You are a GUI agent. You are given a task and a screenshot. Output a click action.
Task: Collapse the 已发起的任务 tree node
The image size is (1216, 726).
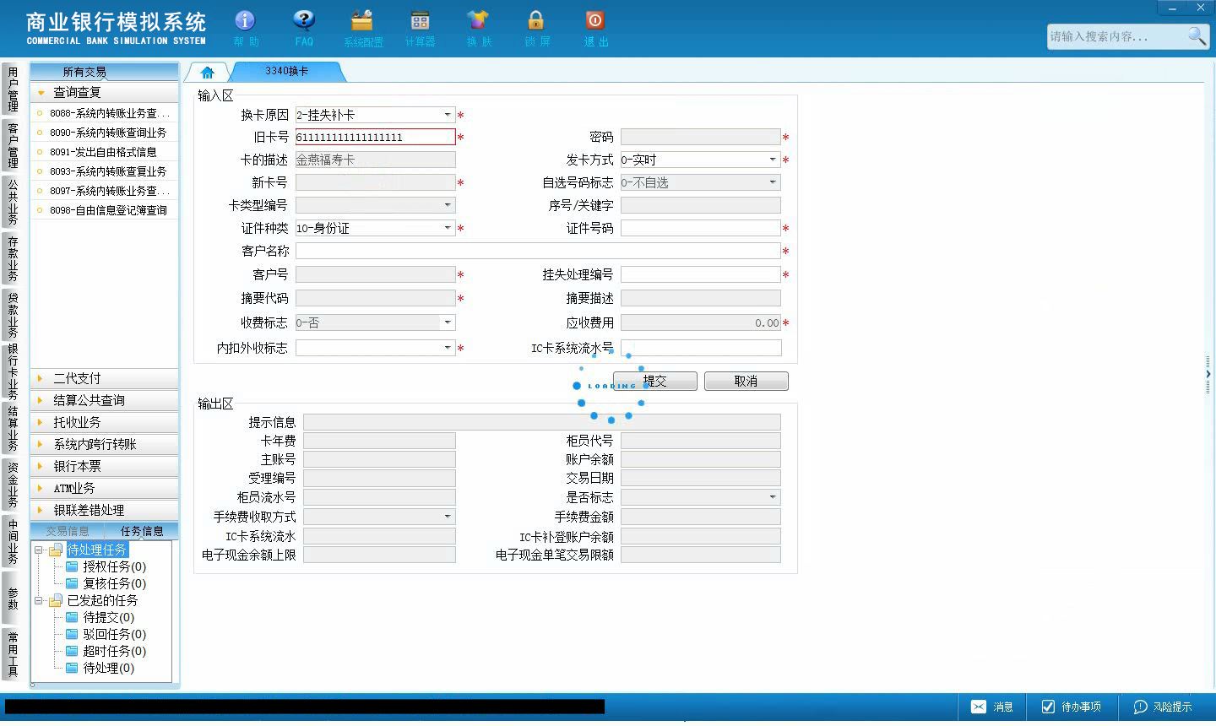coord(39,600)
